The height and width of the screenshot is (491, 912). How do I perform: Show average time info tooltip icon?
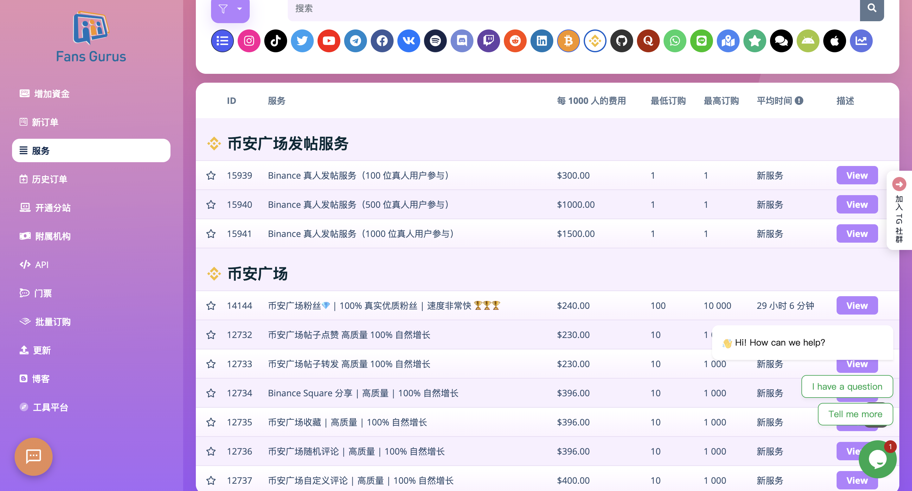(x=799, y=101)
